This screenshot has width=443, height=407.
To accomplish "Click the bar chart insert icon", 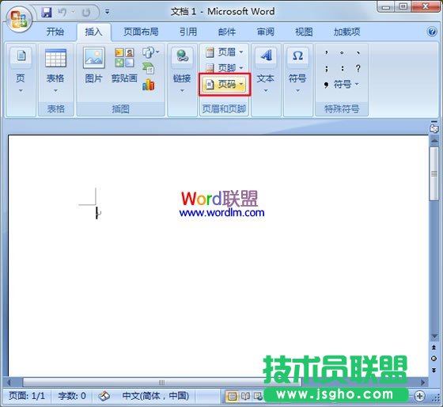I will pyautogui.click(x=149, y=84).
